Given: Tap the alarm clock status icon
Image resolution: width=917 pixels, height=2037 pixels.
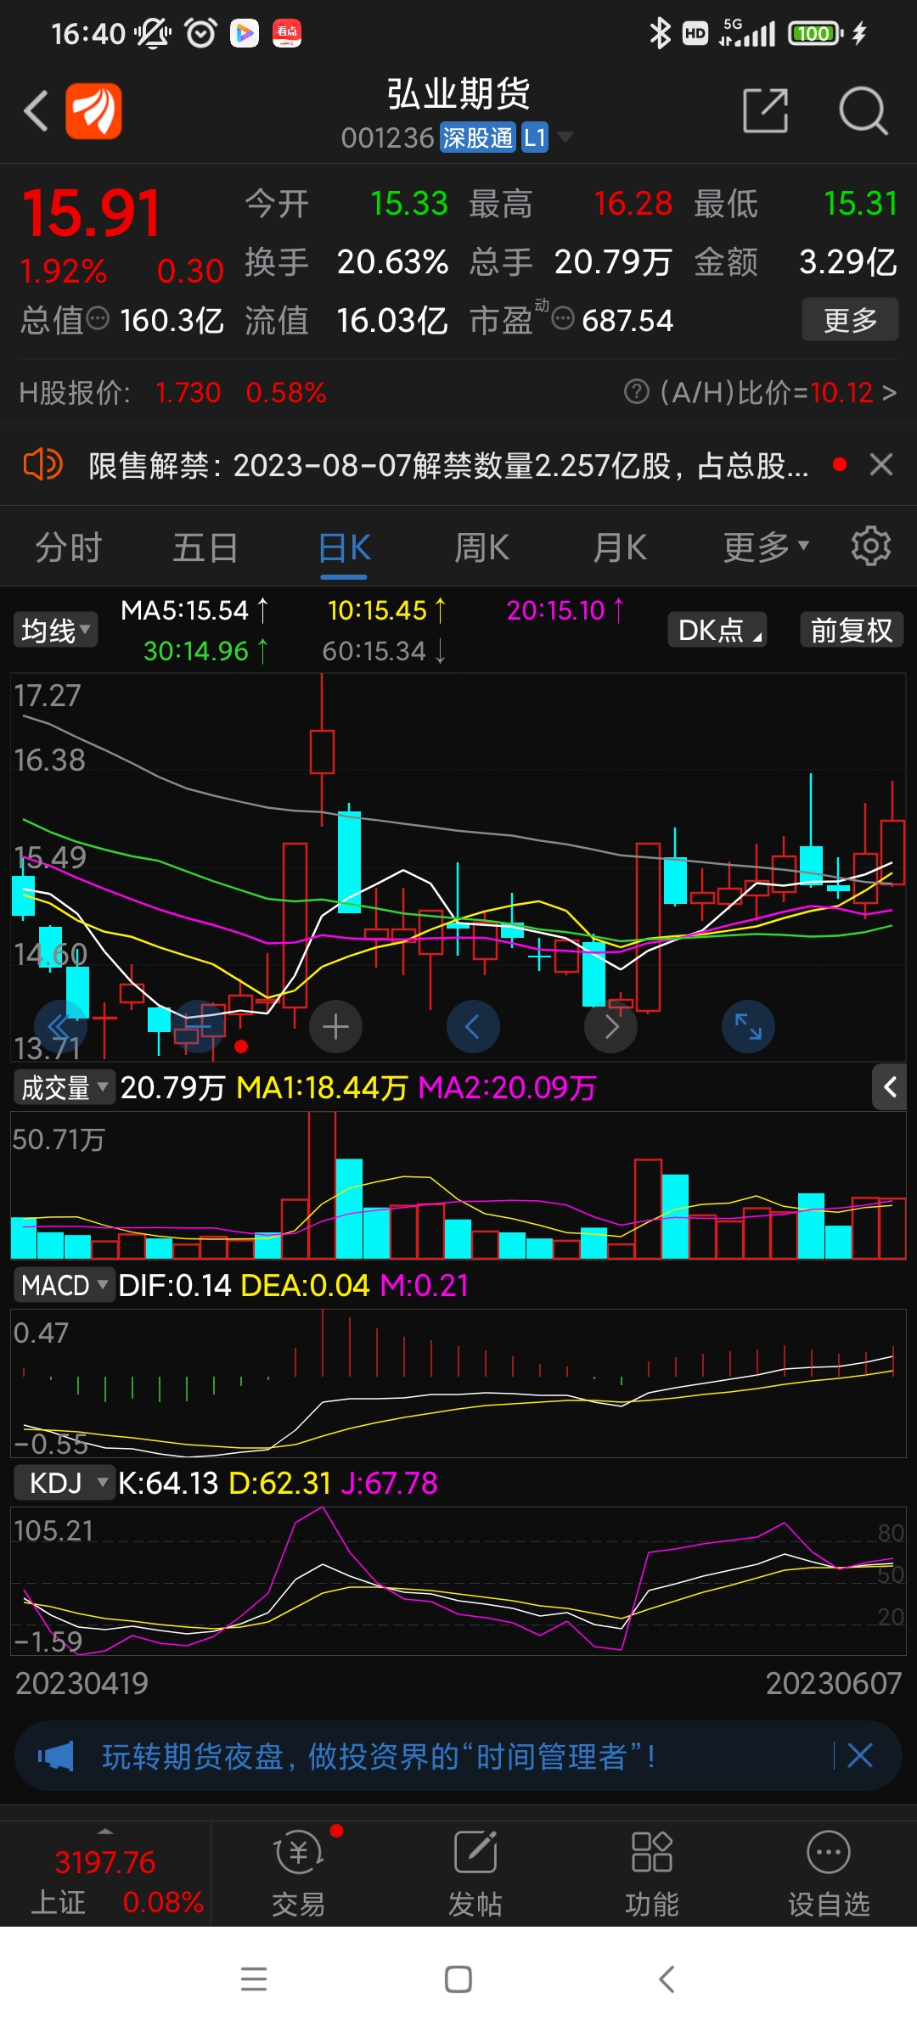Looking at the screenshot, I should [201, 33].
